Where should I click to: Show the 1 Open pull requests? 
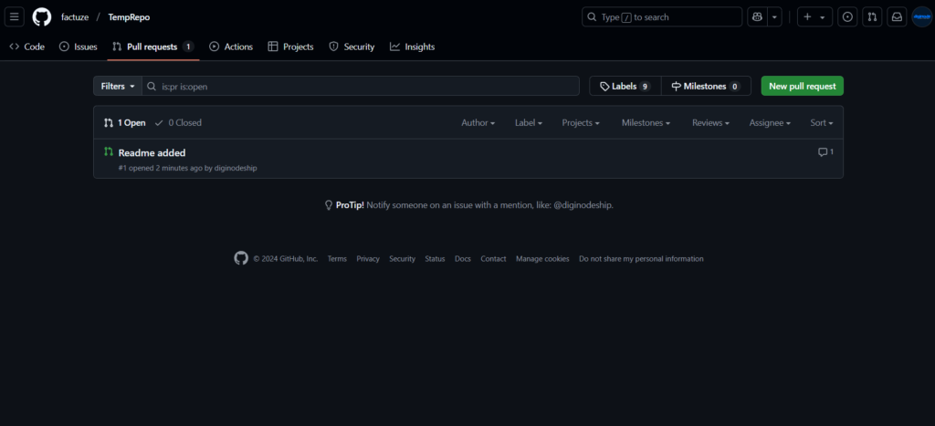[x=125, y=122]
